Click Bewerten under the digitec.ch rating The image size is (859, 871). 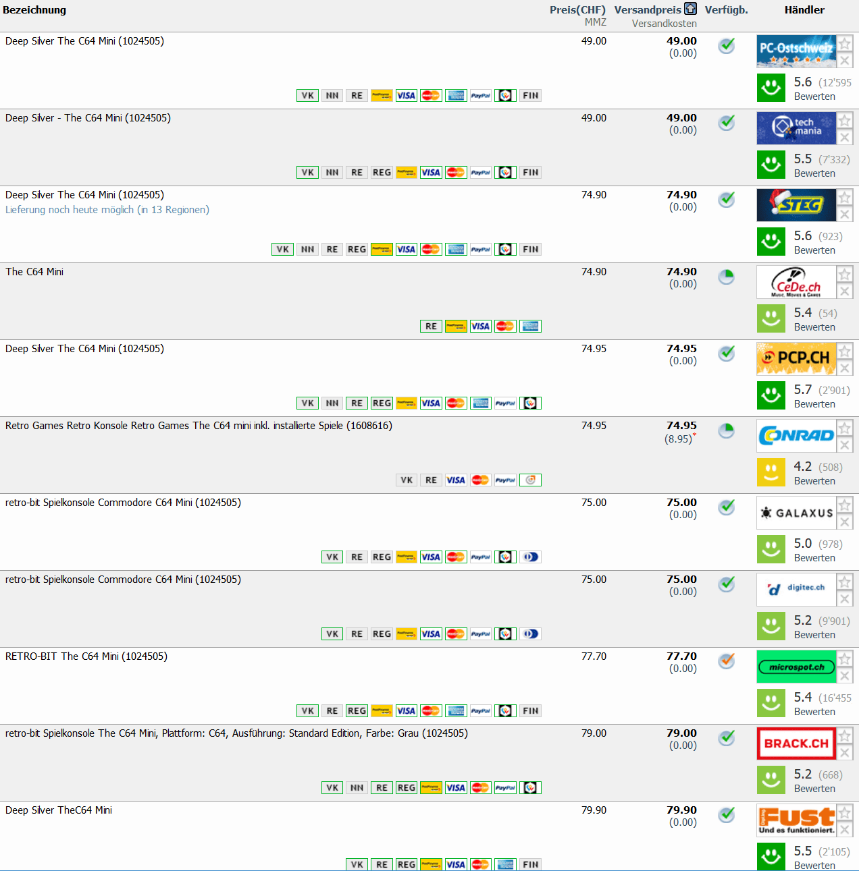tap(814, 635)
